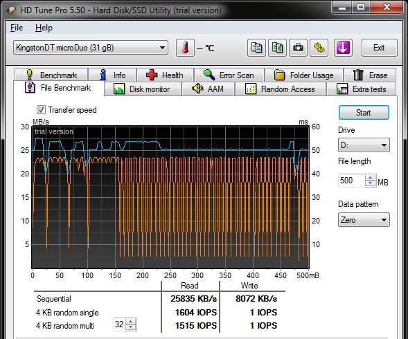Click the copy screenshot to clipboard icon
The image size is (408, 339).
(277, 48)
